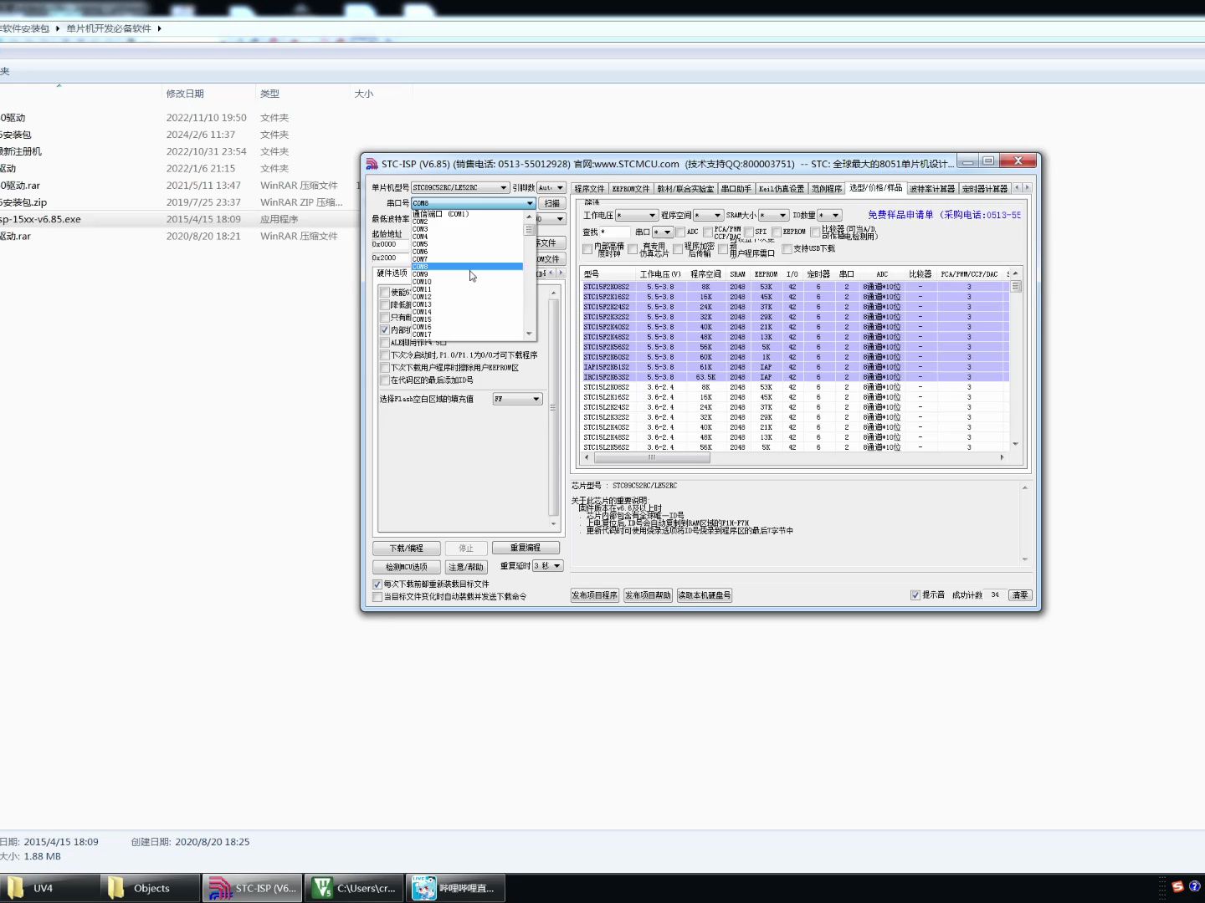Viewport: 1205px width, 903px height.
Task: Enable 当目标文件变化时自动装载并发送下载命令 checkbox
Action: point(377,597)
